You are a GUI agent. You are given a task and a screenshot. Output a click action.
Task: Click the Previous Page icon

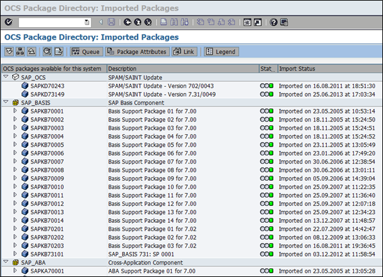coord(211,22)
